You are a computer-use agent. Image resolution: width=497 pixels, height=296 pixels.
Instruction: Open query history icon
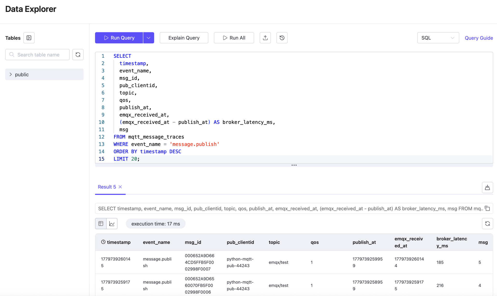(282, 38)
